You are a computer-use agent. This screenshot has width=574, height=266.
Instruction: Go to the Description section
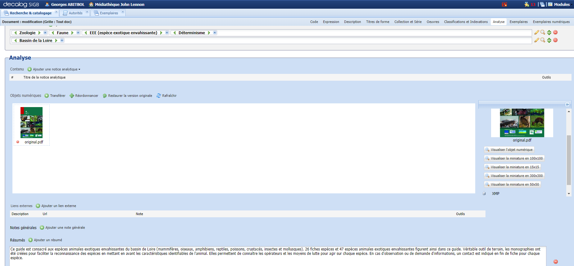tap(353, 22)
